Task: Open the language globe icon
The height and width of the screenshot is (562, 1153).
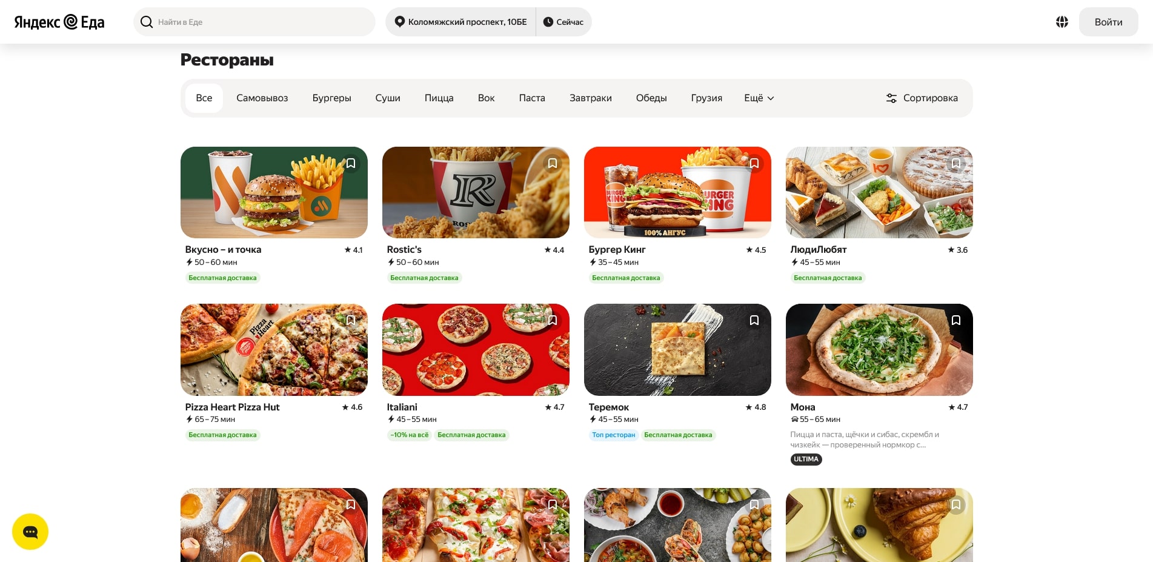Action: (1062, 22)
